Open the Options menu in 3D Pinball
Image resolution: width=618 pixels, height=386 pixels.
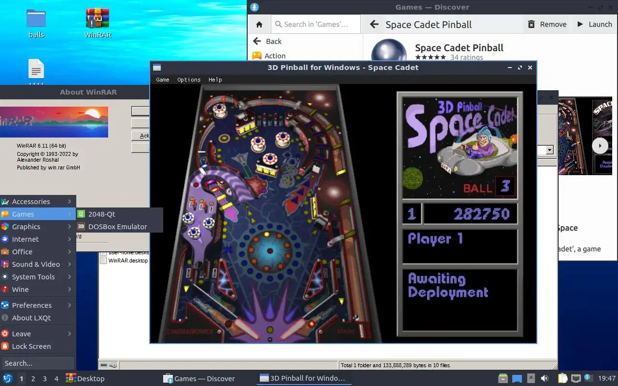189,80
